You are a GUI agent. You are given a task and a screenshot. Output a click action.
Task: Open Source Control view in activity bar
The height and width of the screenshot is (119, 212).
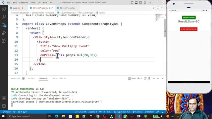click(4, 25)
